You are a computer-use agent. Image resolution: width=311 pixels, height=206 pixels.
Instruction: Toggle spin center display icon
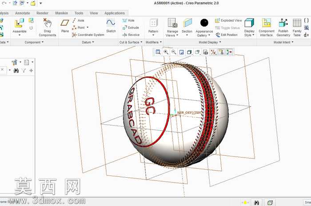click(x=229, y=52)
